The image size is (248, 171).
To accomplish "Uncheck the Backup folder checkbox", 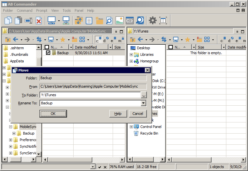I will pos(48,53).
